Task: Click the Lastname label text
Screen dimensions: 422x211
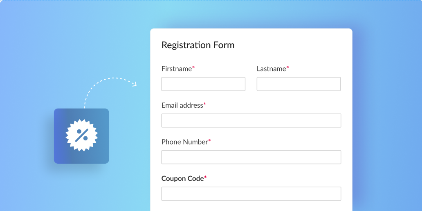Action: point(271,69)
